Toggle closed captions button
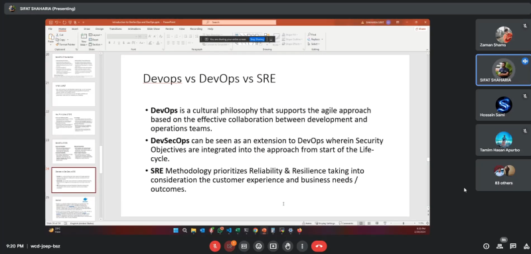This screenshot has height=254, width=531. pyautogui.click(x=244, y=246)
